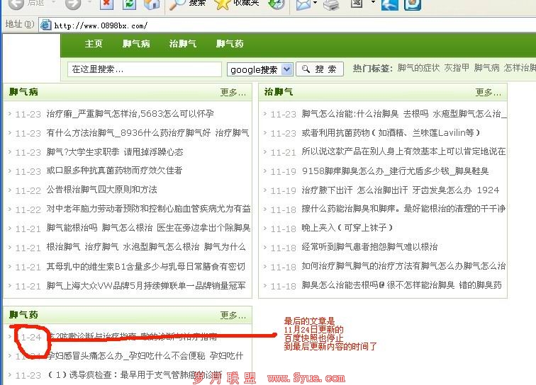Viewport: 536px width, 385px height.
Task: Click the History icon in toolbar
Action: [277, 4]
